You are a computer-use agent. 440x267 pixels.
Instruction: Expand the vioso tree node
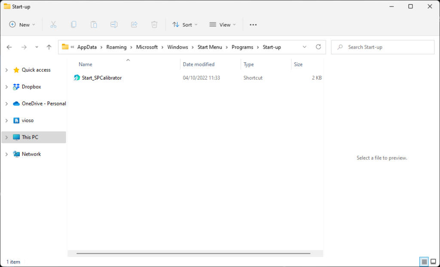point(6,120)
